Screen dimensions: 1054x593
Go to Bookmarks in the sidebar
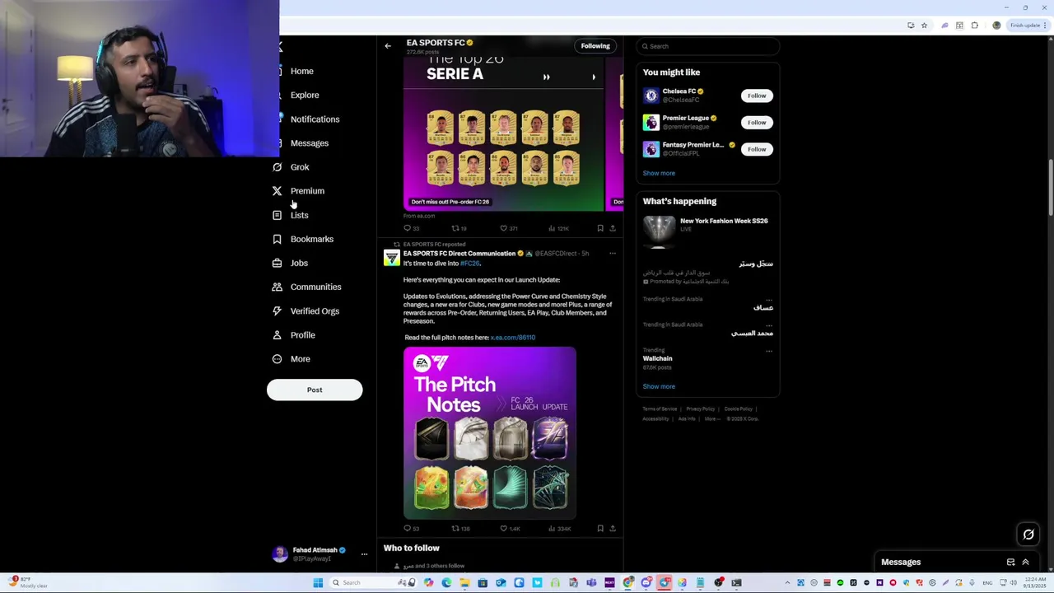point(303,239)
